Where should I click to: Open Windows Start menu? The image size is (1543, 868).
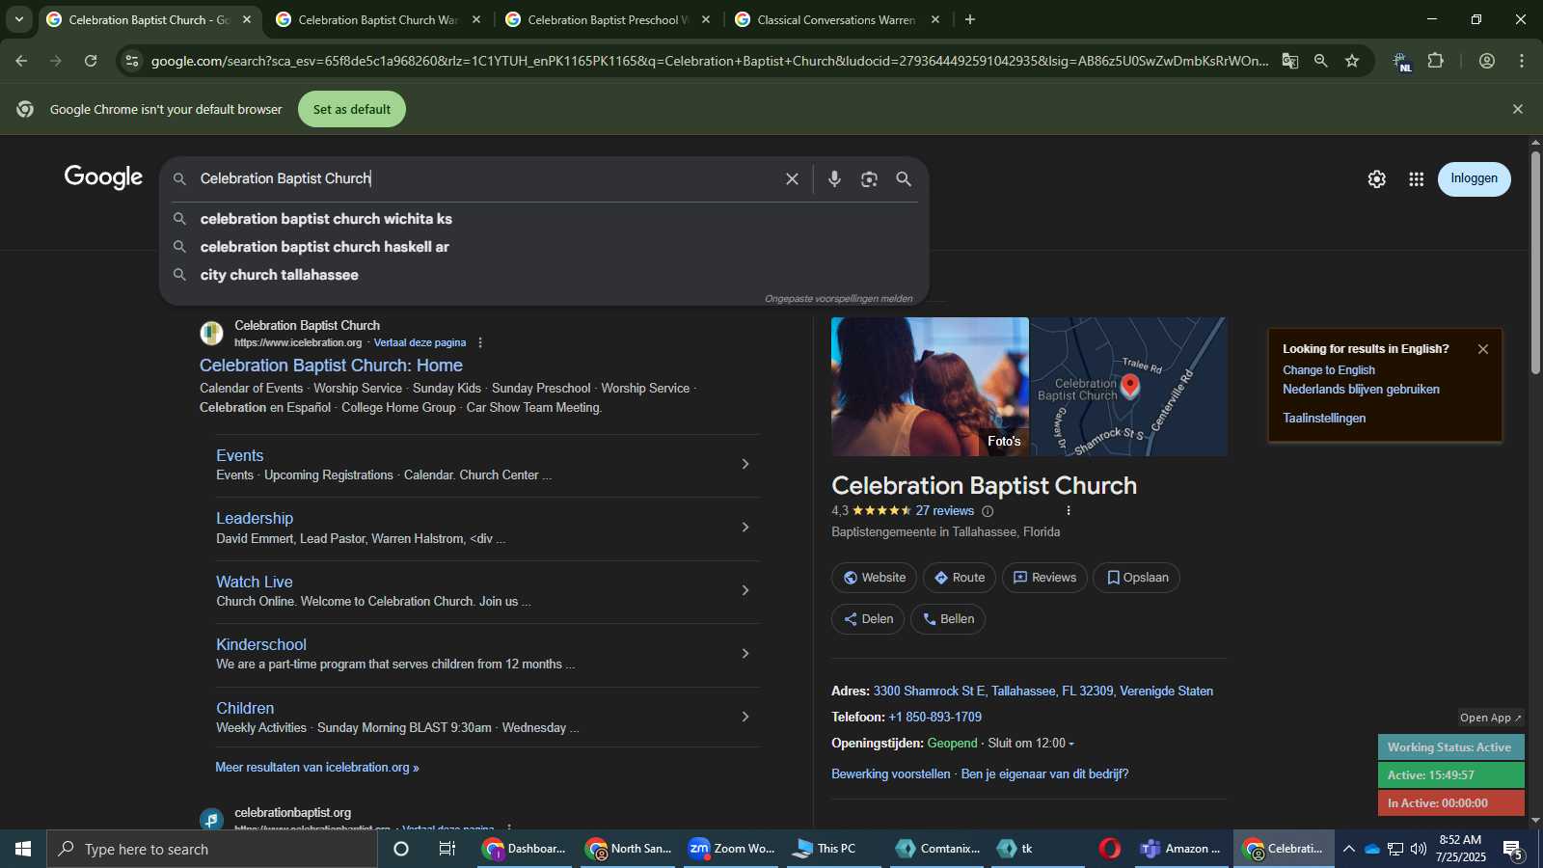pyautogui.click(x=23, y=849)
